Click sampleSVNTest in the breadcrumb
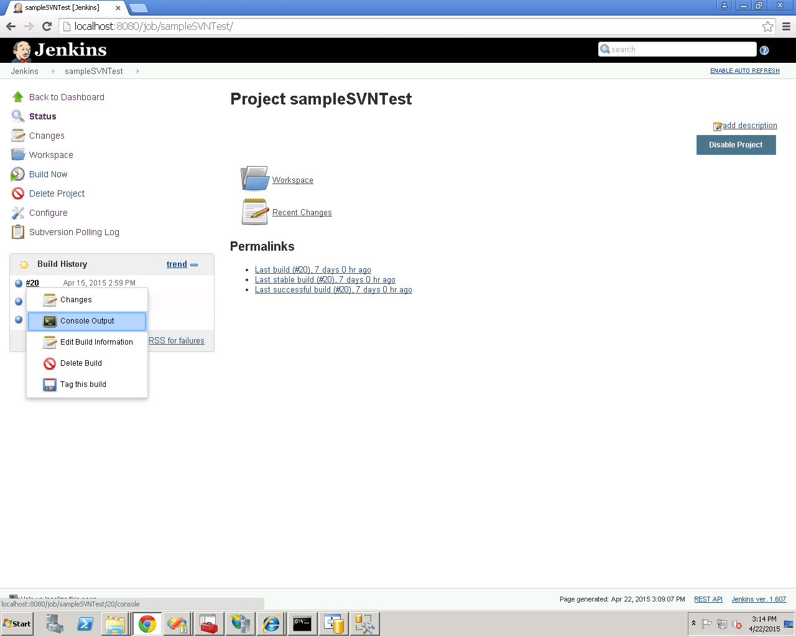The height and width of the screenshot is (637, 796). click(x=94, y=72)
